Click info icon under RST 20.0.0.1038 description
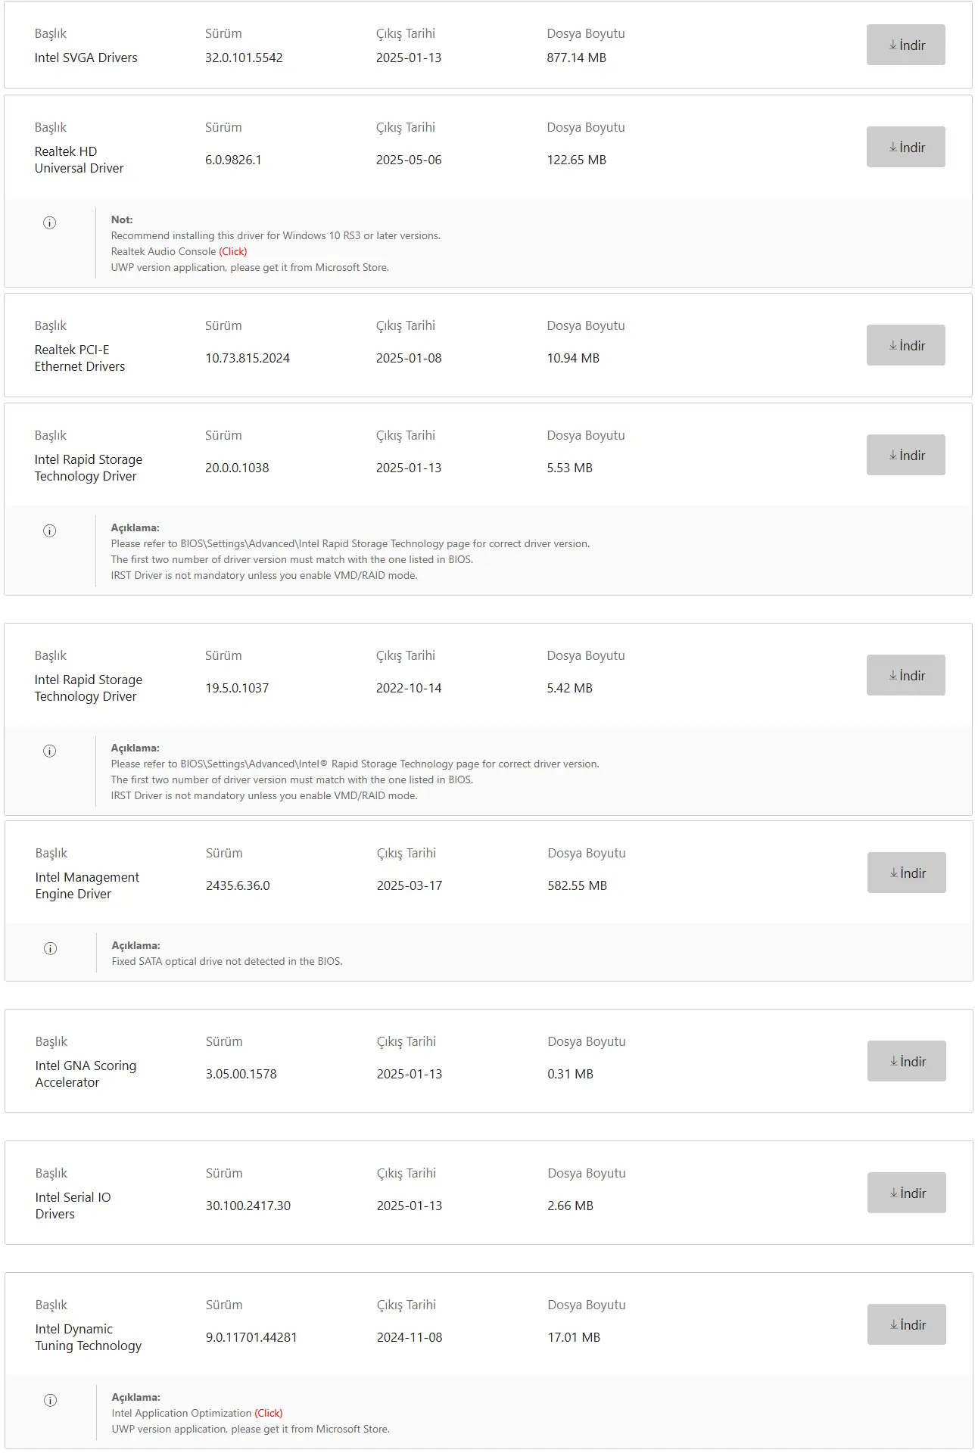 click(x=50, y=530)
